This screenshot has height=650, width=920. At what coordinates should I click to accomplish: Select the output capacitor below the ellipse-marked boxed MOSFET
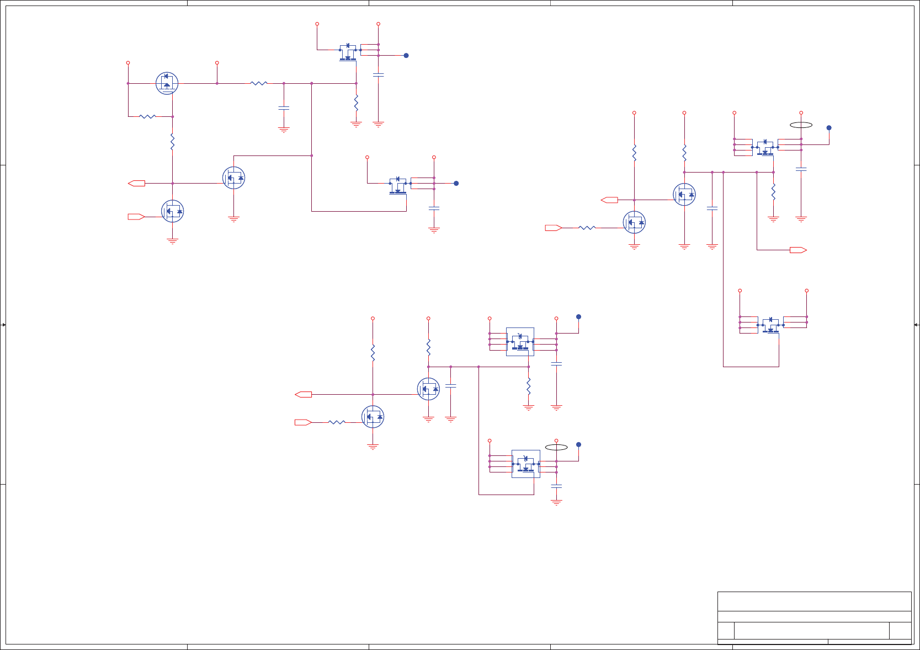coord(556,486)
